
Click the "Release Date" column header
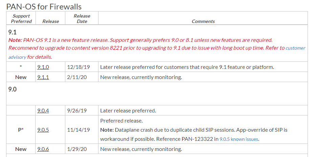click(82, 19)
